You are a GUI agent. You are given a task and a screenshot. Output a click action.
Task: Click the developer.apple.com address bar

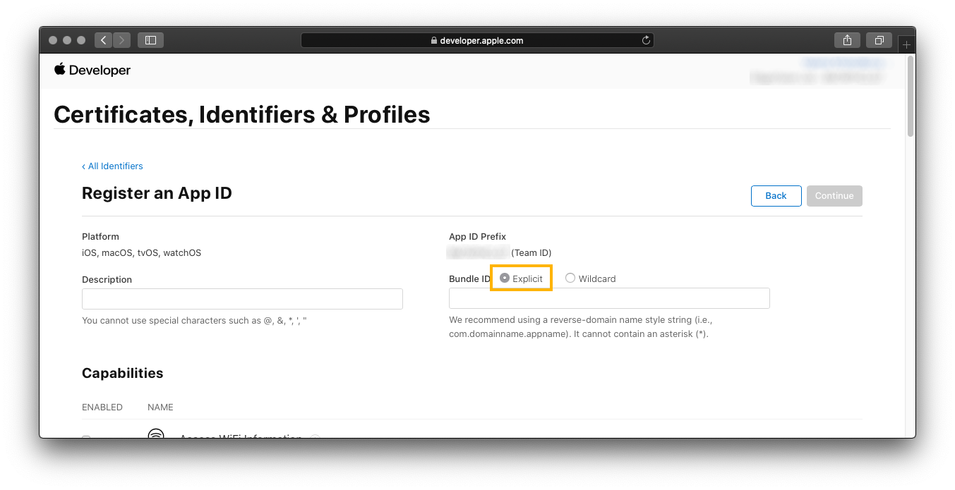click(477, 40)
